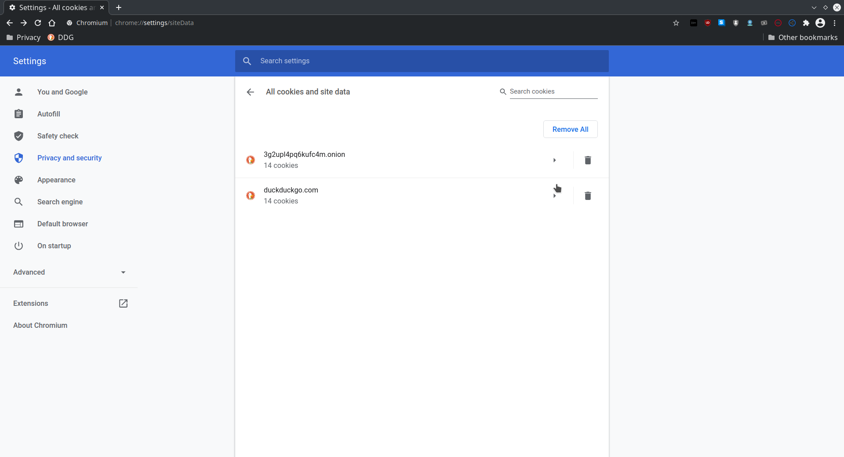844x457 pixels.
Task: Go back with the browser back arrow
Action: point(10,23)
